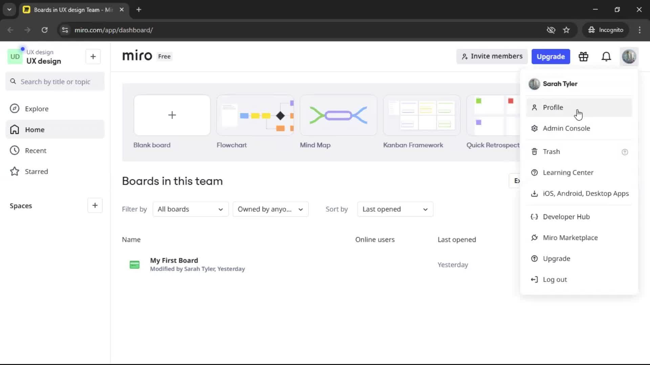Select the Kanban Framework template thumbnail
Image resolution: width=650 pixels, height=365 pixels.
pos(422,115)
